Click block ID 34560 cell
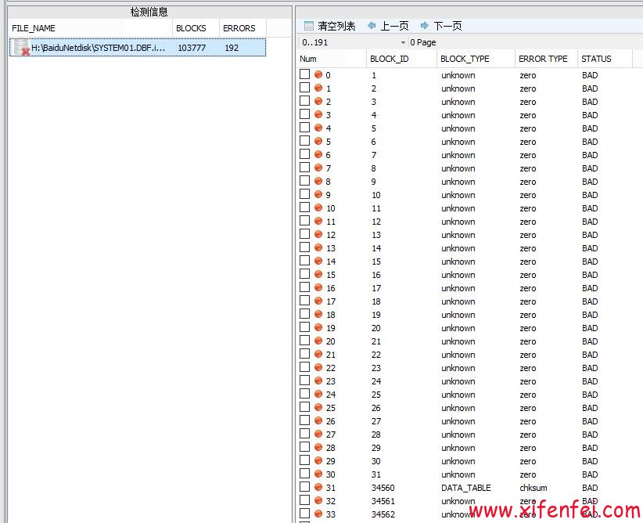The width and height of the screenshot is (643, 523). 383,488
